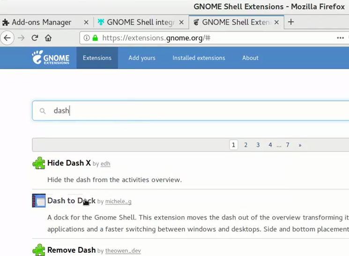Image resolution: width=349 pixels, height=256 pixels.
Task: Open the Add yours page
Action: [x=142, y=58]
